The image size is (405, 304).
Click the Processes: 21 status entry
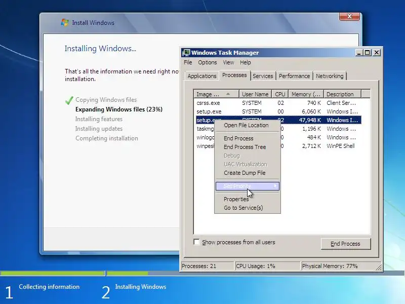208,266
